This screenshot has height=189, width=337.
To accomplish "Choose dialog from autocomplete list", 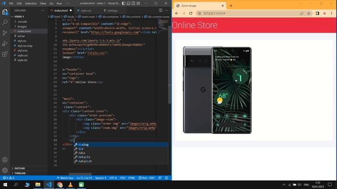I will click(x=121, y=145).
